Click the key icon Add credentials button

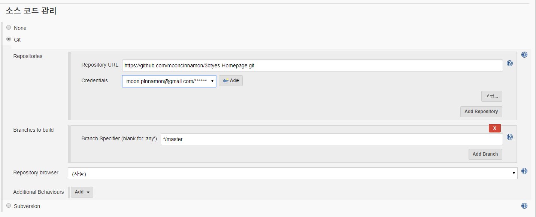click(x=231, y=81)
